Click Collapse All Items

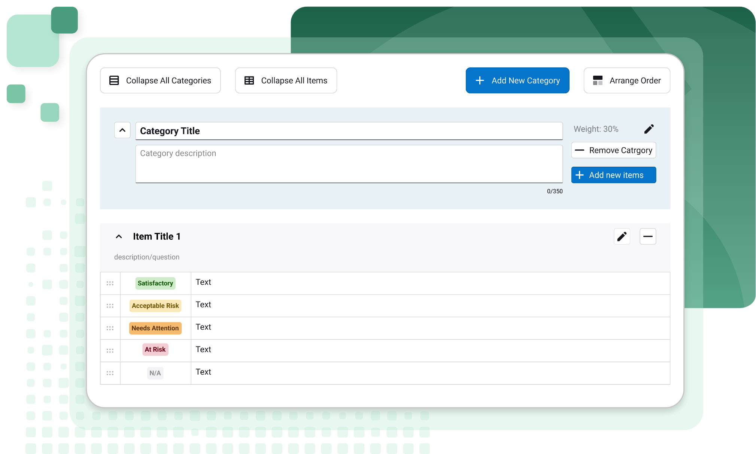(286, 81)
